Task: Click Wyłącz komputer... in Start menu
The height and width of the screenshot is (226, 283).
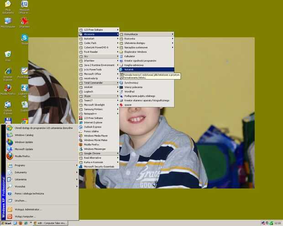Action: 42,216
